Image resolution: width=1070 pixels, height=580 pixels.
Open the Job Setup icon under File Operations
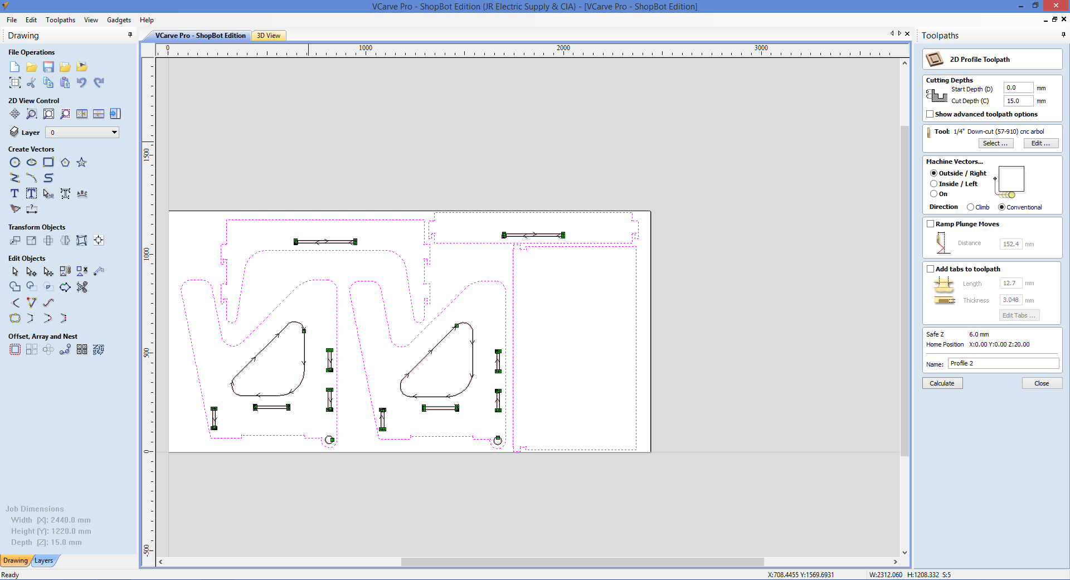(15, 82)
